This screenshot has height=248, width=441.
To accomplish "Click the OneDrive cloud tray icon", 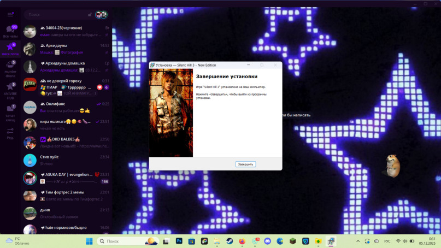I will click(x=377, y=241).
